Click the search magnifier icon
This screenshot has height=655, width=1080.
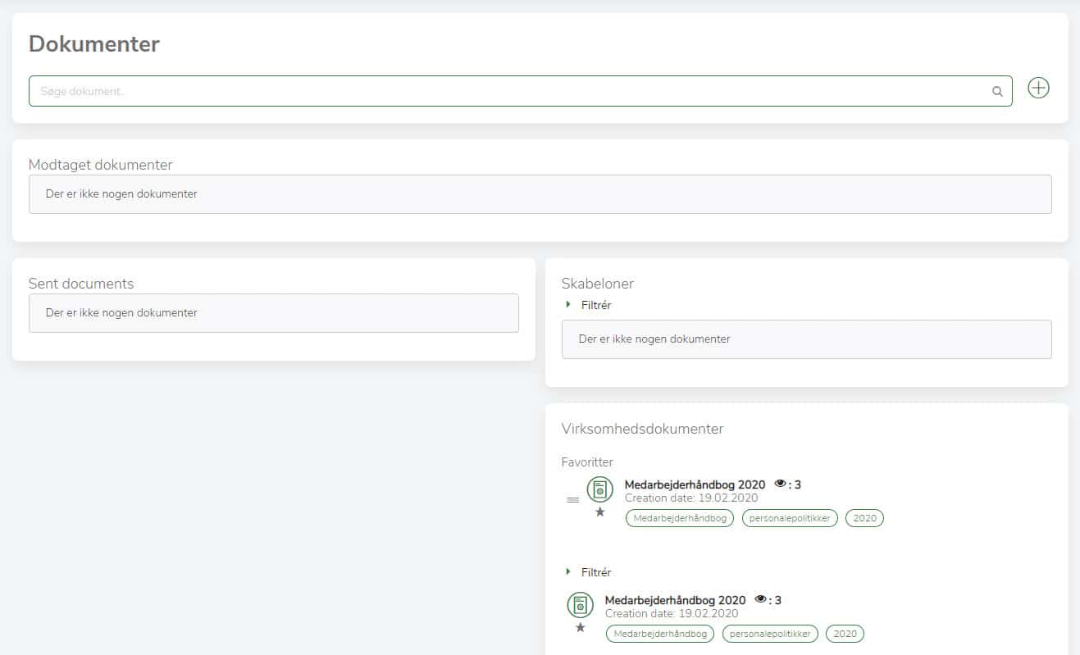[997, 92]
